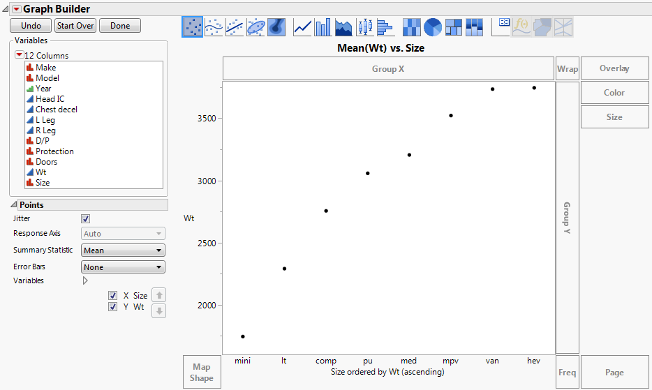This screenshot has width=652, height=390.
Task: Pick the Contour element icon
Action: pyautogui.click(x=276, y=27)
